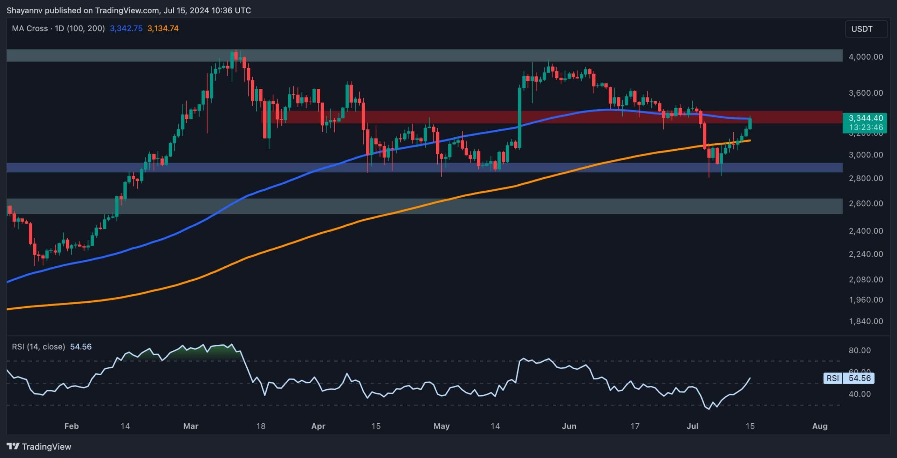Click the RSI 54.56 axis badge
Image resolution: width=897 pixels, height=458 pixels.
pos(849,378)
